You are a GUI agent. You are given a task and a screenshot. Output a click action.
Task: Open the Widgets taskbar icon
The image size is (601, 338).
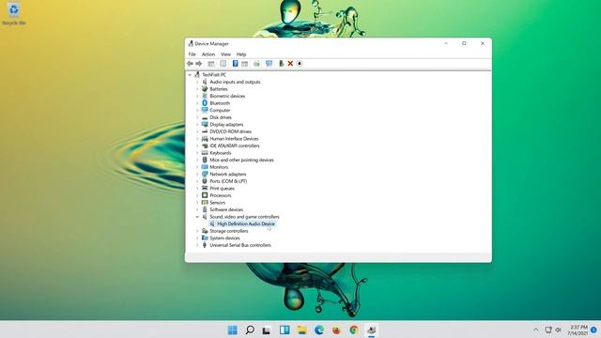tap(285, 330)
